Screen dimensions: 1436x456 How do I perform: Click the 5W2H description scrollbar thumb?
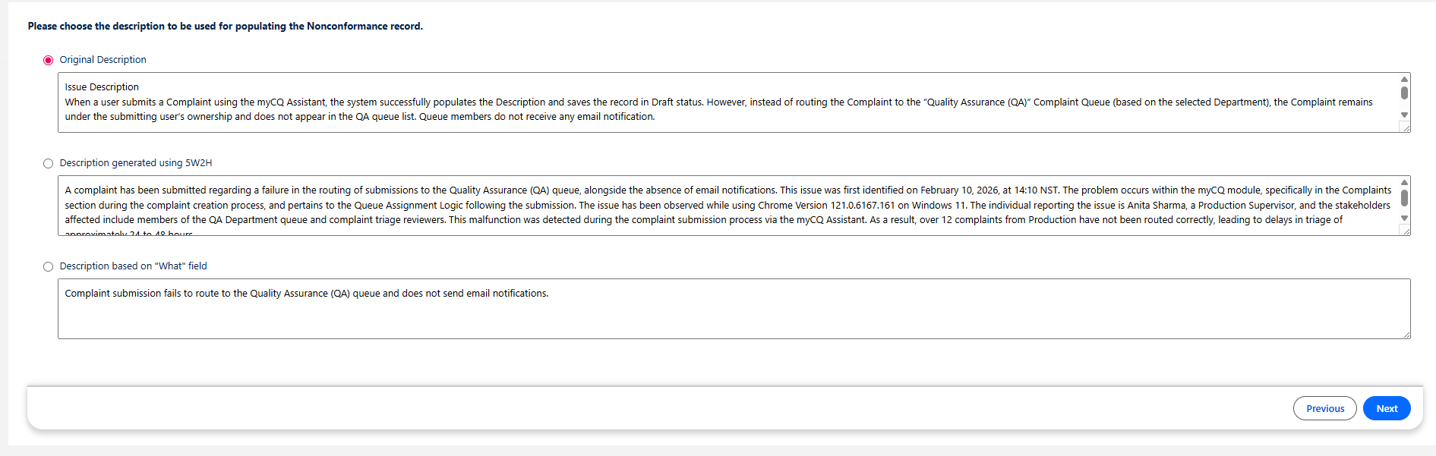click(x=1404, y=197)
